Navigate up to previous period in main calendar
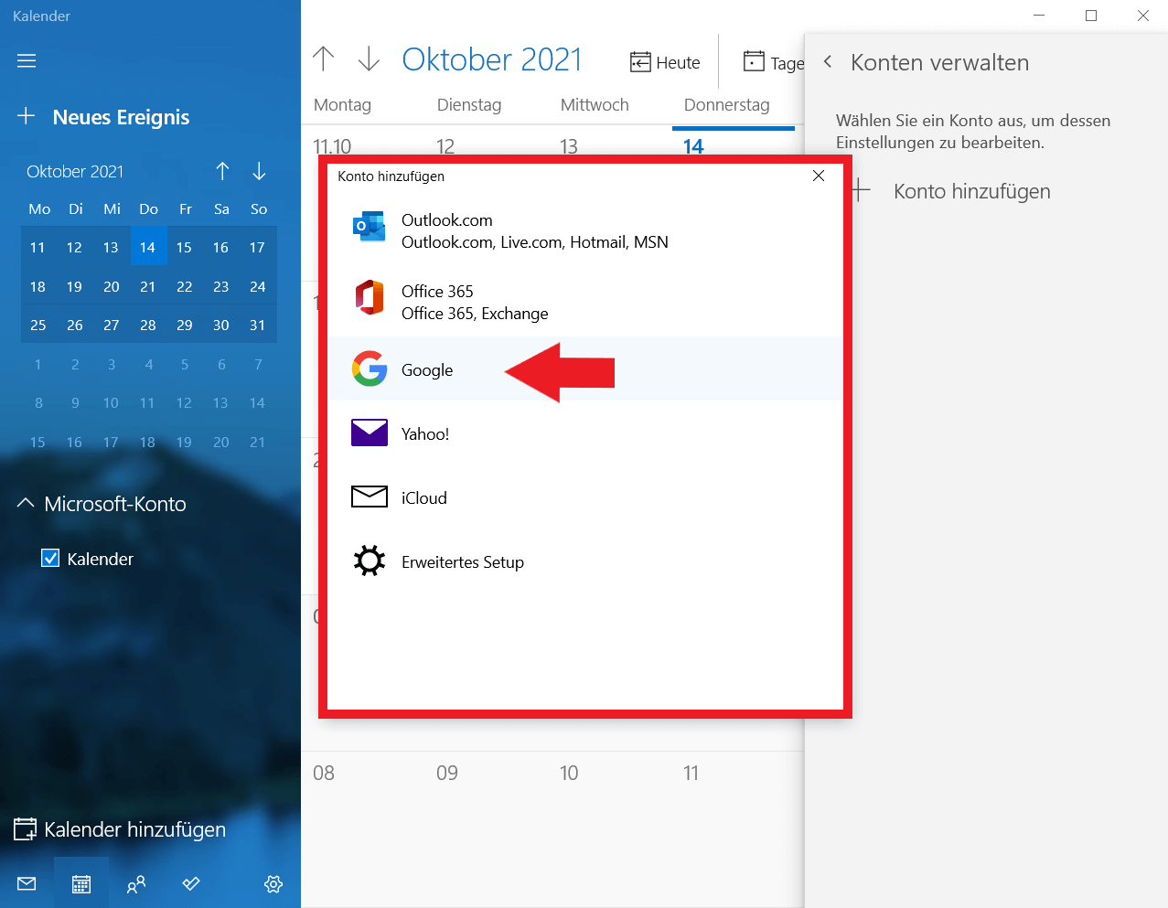This screenshot has height=908, width=1168. coord(323,59)
